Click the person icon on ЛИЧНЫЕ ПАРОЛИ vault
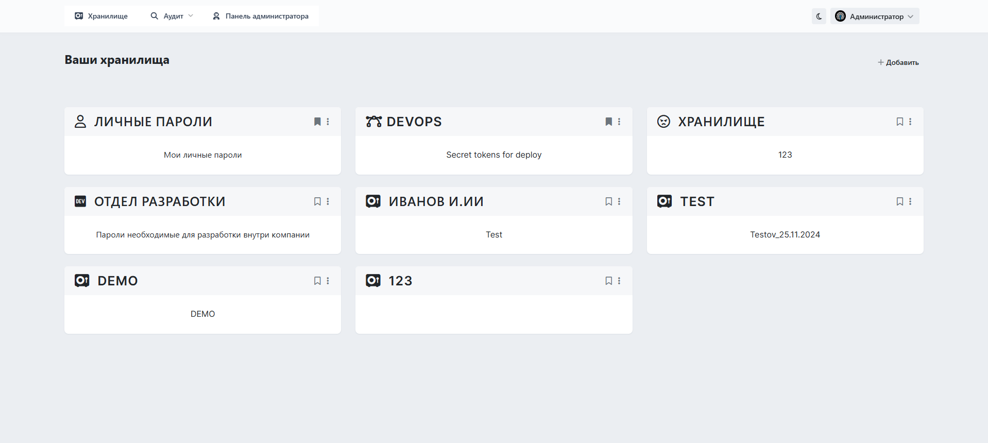Image resolution: width=988 pixels, height=443 pixels. point(80,122)
